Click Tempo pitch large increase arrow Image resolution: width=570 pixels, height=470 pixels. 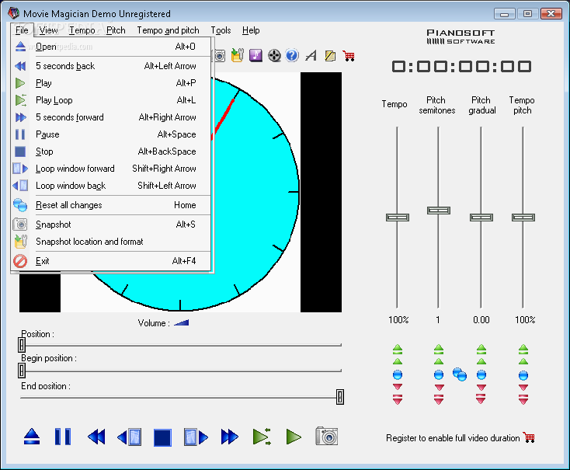click(x=523, y=350)
